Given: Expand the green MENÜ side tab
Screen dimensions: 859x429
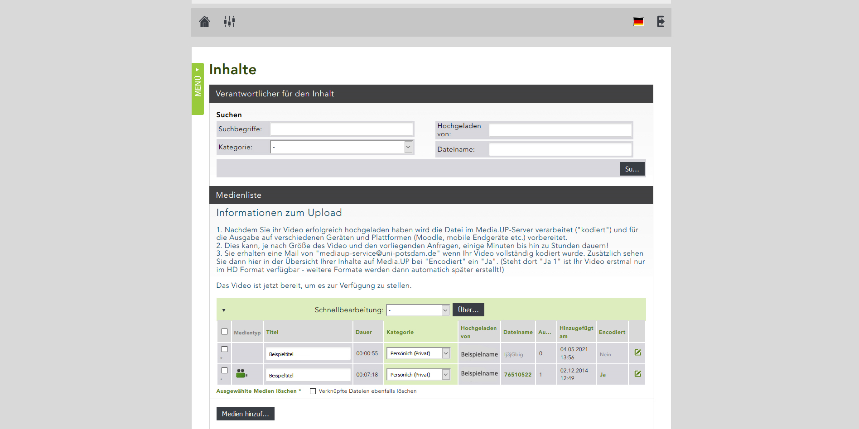Looking at the screenshot, I should (198, 89).
